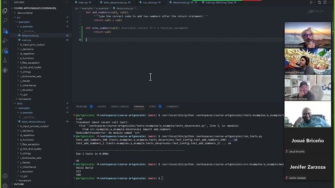335x188 pixels.
Task: Expand b_input_proc_output folder under src
Action: (x=32, y=45)
